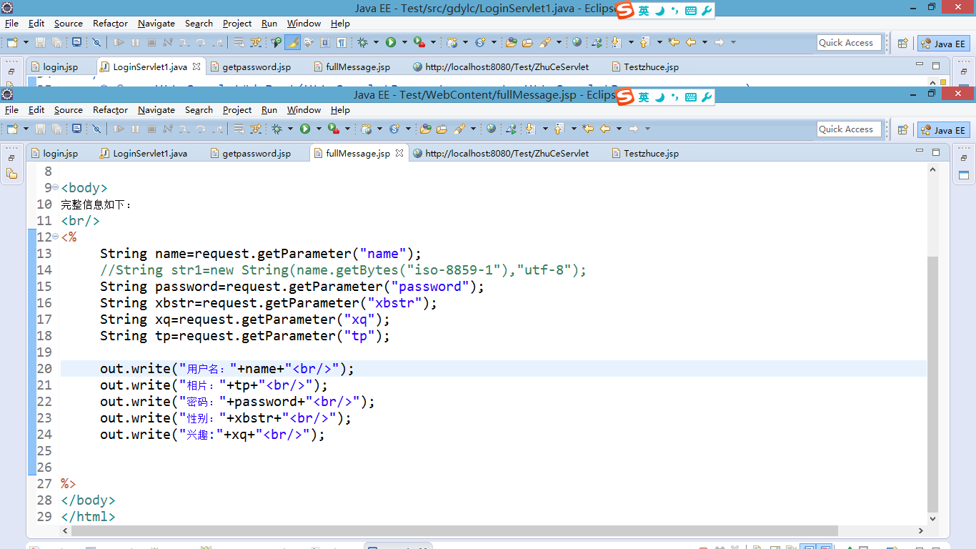This screenshot has height=549, width=976.
Task: Collapse the scriptlet fold marker at line 12
Action: 56,237
